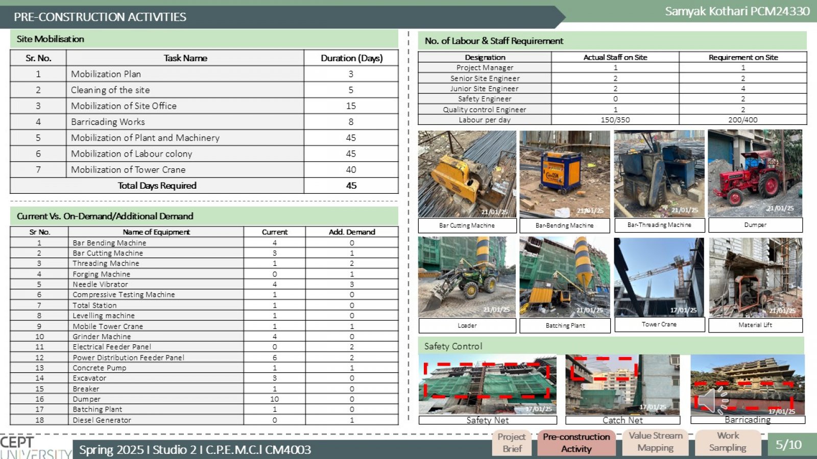
Task: Select 'Power Distribution Feeder Panel' row
Action: [x=204, y=358]
